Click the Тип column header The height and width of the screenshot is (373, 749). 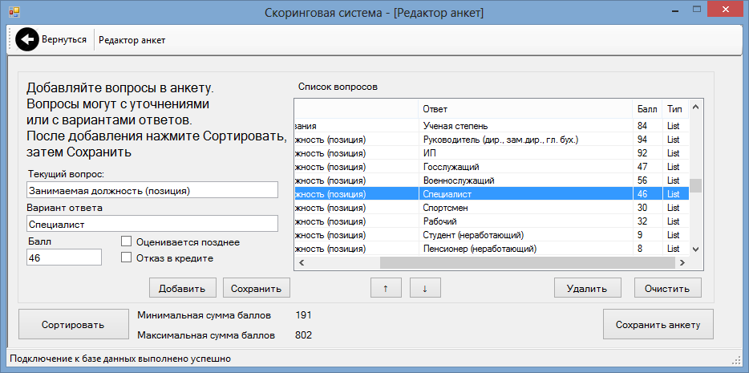[x=675, y=109]
